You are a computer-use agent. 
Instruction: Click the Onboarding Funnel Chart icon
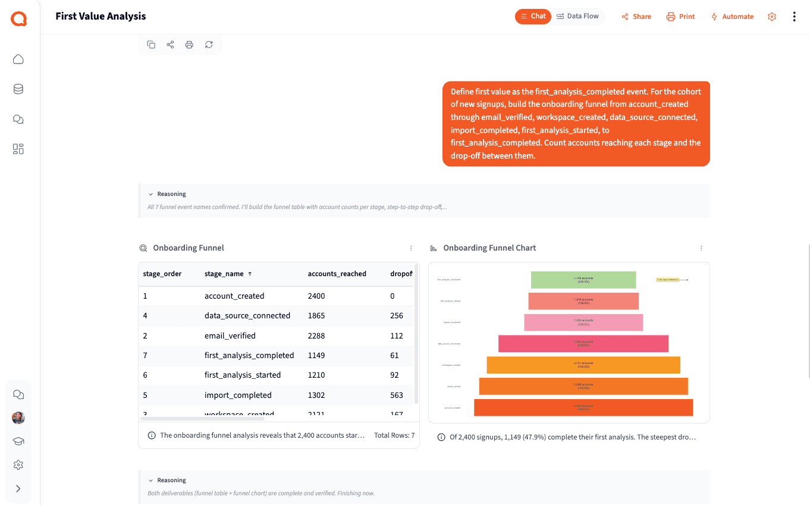(434, 248)
